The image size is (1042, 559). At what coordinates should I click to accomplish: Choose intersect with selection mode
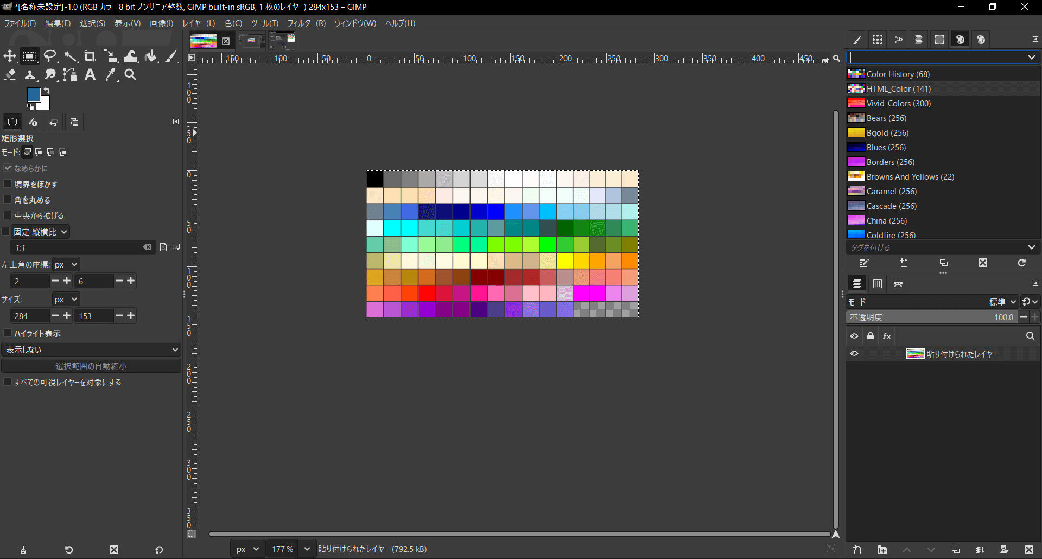coord(63,152)
